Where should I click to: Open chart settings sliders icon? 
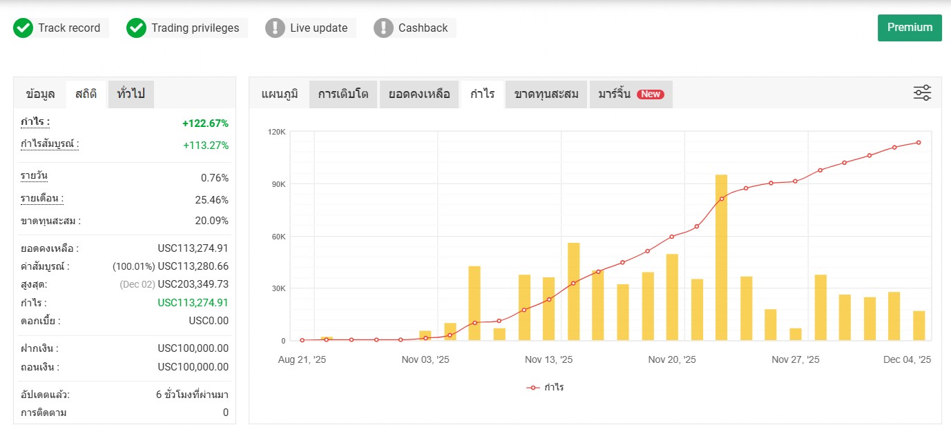coord(922,93)
